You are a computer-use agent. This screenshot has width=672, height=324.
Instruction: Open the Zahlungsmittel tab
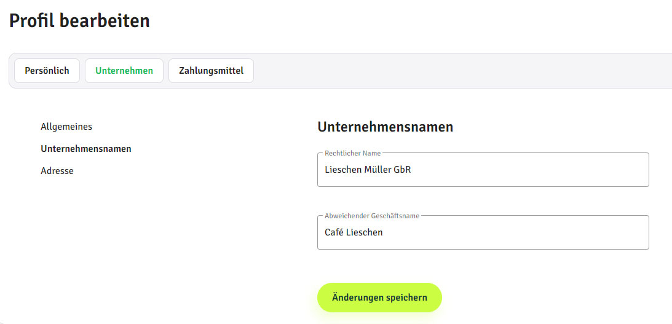211,71
